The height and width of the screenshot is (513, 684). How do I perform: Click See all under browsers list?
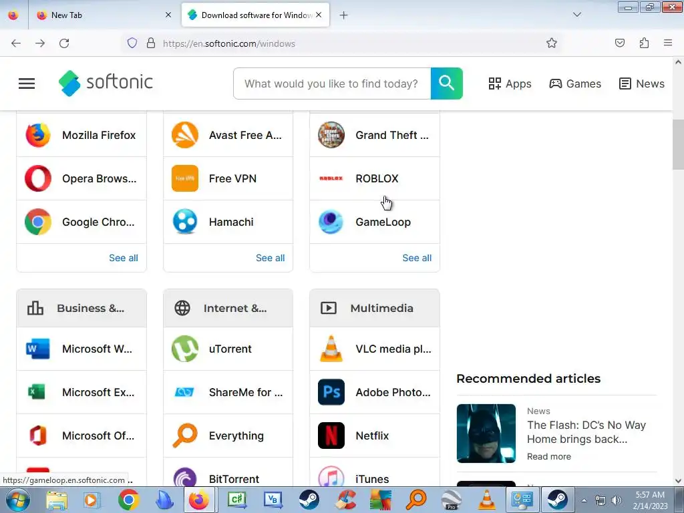[x=124, y=258]
